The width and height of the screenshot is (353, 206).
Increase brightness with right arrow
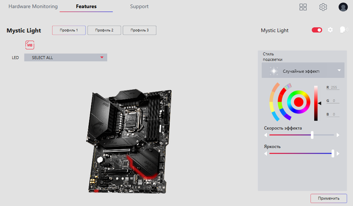pos(338,154)
